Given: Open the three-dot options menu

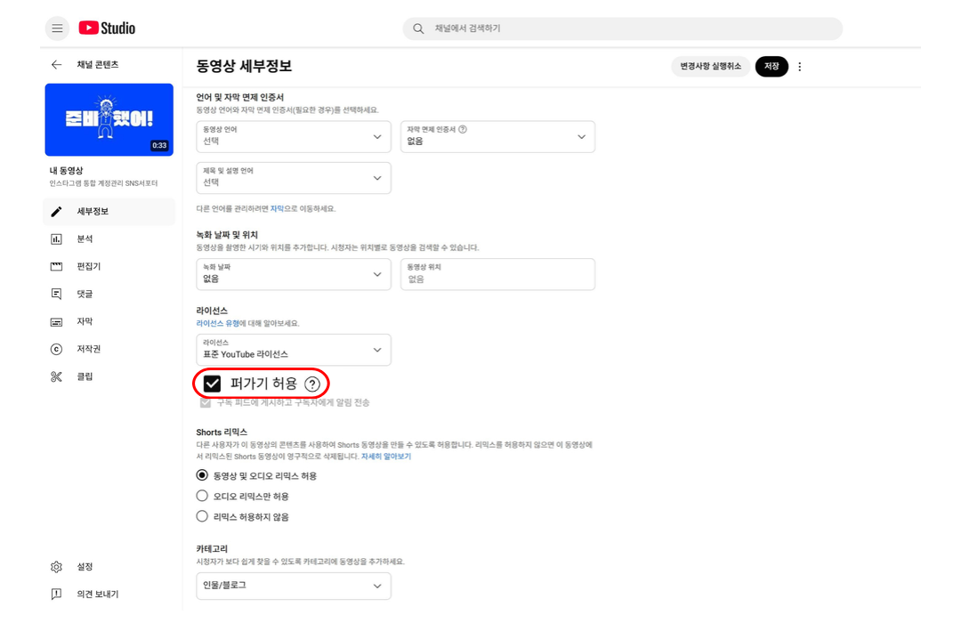Looking at the screenshot, I should click(799, 66).
